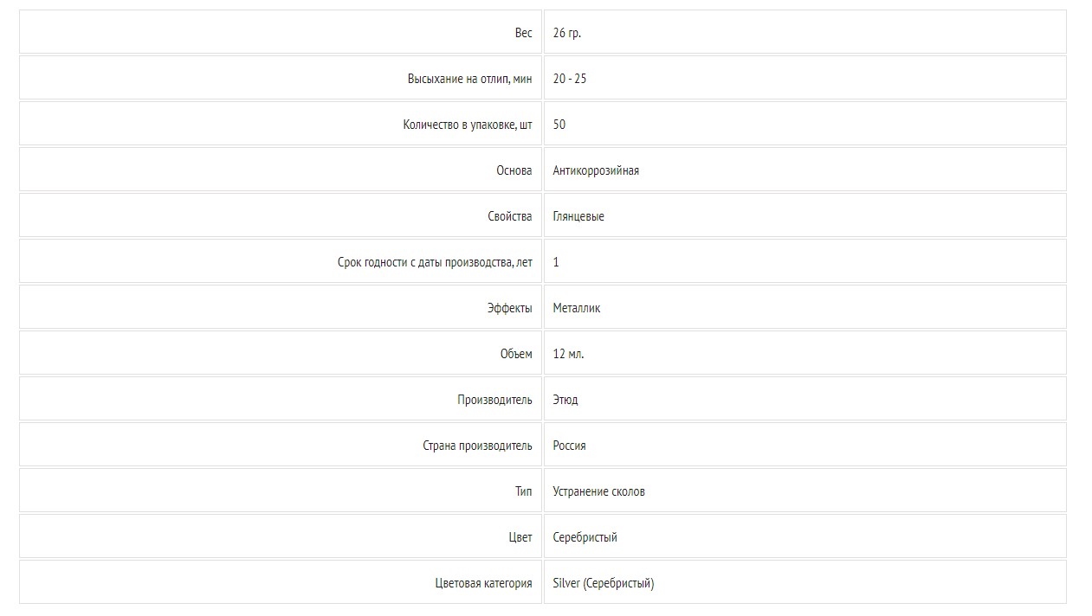1092x616 pixels.
Task: Select the "50" quantity value
Action: pyautogui.click(x=559, y=125)
